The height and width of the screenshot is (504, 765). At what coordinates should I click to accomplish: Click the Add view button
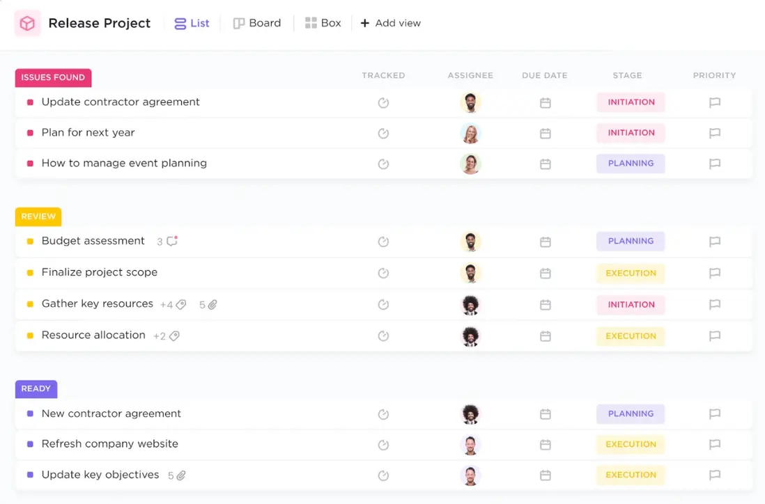tap(391, 23)
